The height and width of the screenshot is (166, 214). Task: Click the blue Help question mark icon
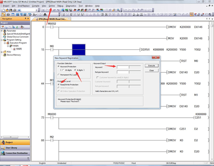point(19,10)
